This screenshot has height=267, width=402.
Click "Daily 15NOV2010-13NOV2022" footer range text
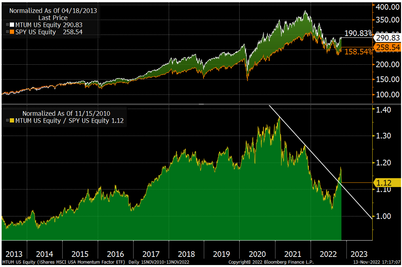point(159,262)
